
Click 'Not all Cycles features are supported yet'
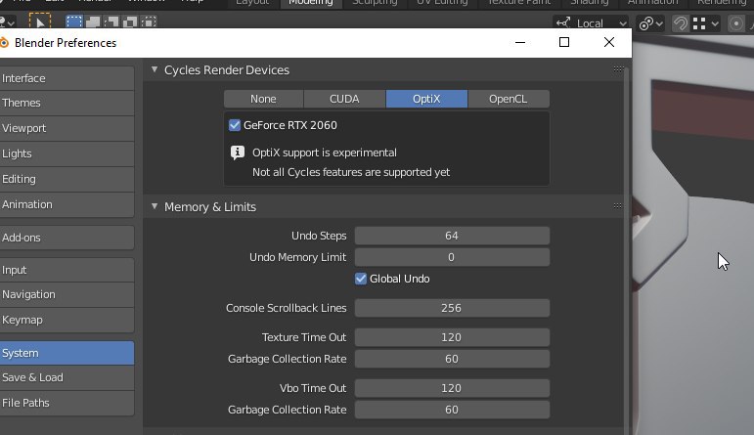[x=351, y=172]
